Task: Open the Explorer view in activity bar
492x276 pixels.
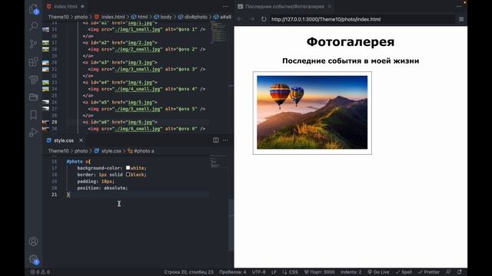Action: (x=33, y=8)
